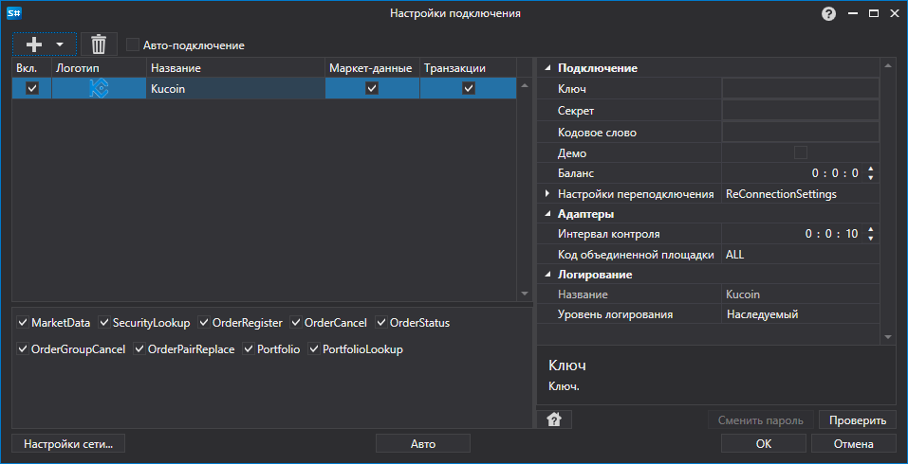Select the Kucoin name cell

(235, 88)
